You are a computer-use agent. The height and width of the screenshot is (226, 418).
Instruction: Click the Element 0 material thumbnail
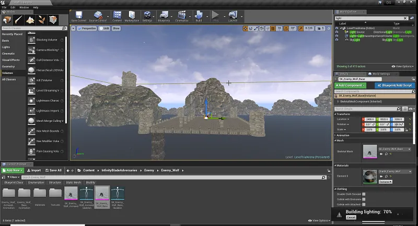pyautogui.click(x=370, y=177)
